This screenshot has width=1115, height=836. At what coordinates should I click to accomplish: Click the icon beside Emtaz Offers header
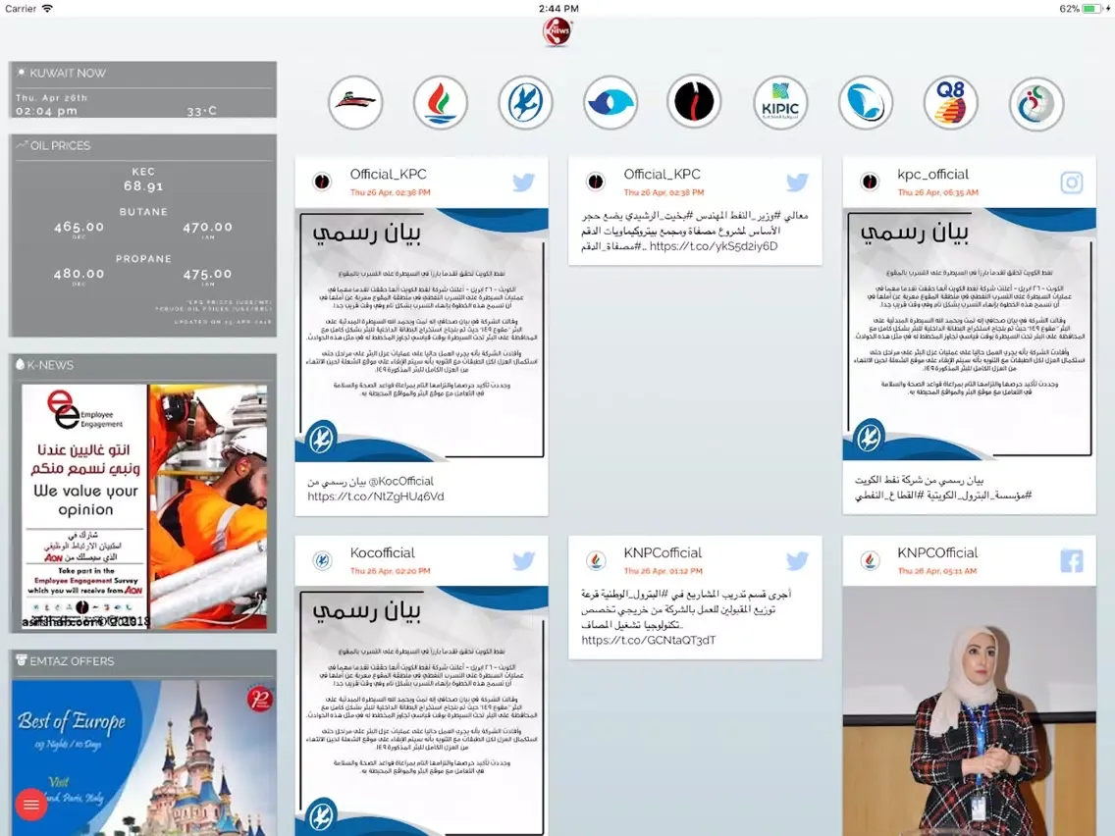coord(22,660)
